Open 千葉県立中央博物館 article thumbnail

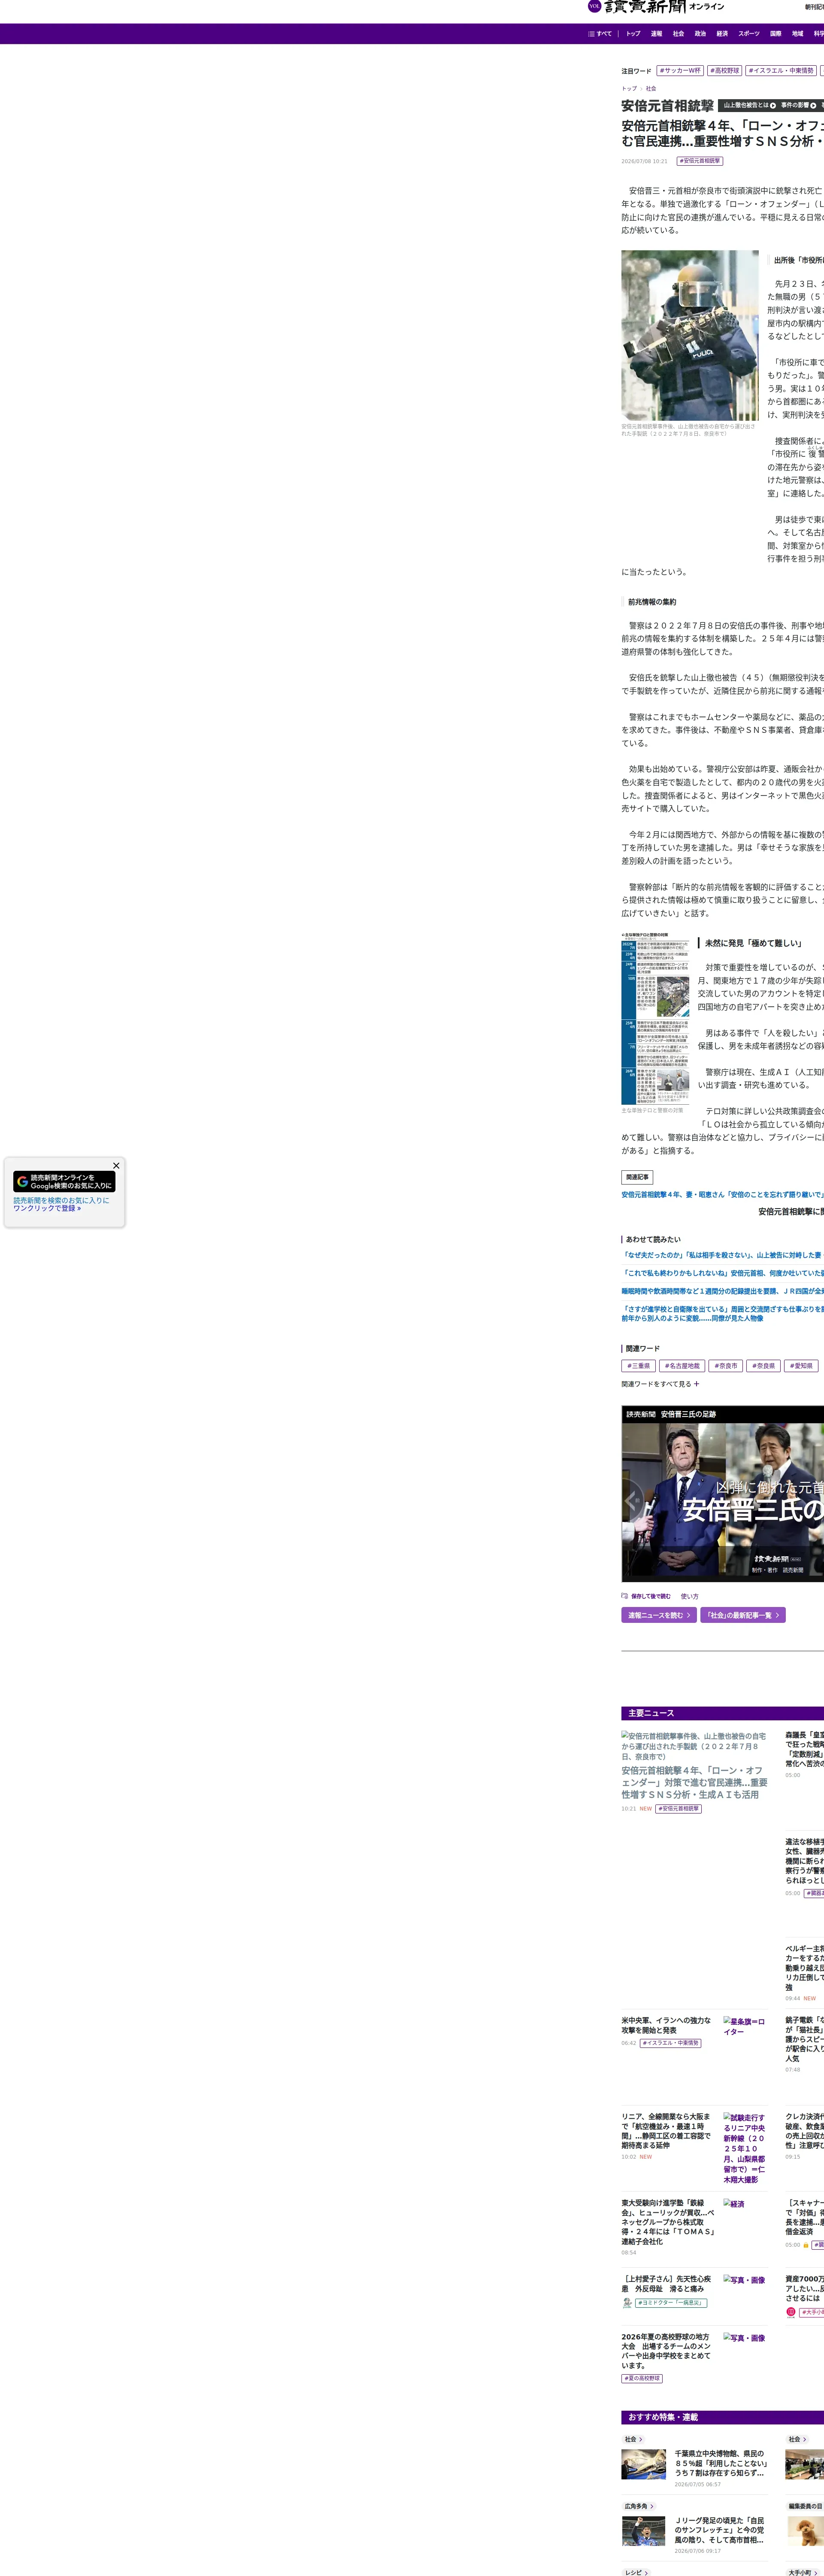(x=644, y=2464)
